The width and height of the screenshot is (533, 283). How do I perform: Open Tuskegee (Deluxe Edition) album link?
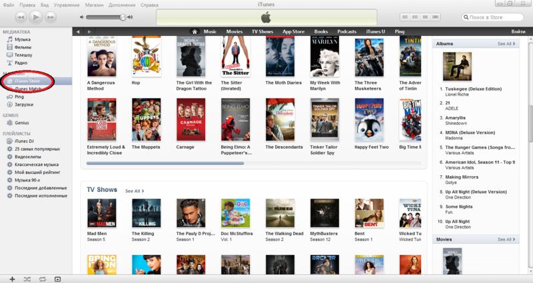tap(474, 89)
